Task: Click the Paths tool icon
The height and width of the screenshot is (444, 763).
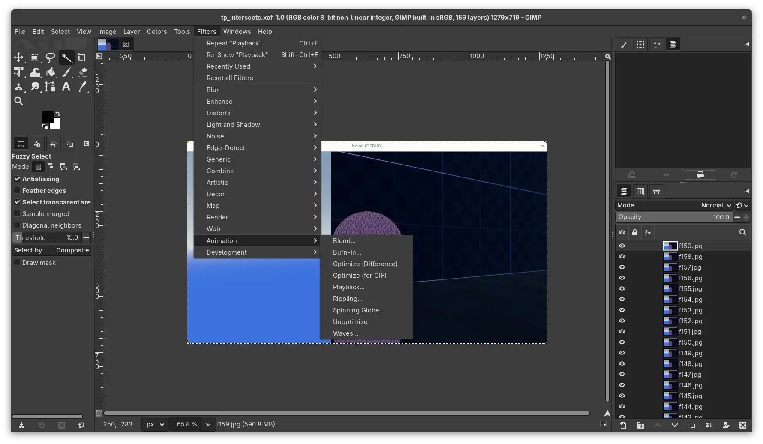Action: point(51,87)
